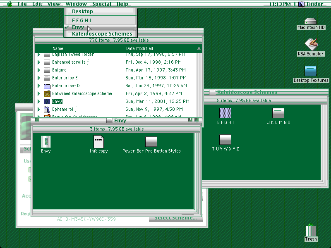This screenshot has height=248, width=331.
Task: Click the folder icon beside Enterprise E
Action: [x=47, y=78]
